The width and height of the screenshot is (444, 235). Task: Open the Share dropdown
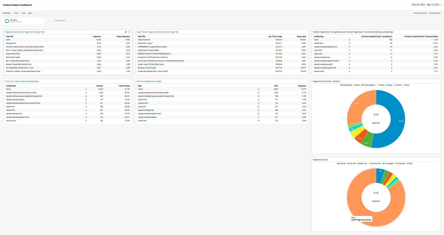pyautogui.click(x=17, y=13)
